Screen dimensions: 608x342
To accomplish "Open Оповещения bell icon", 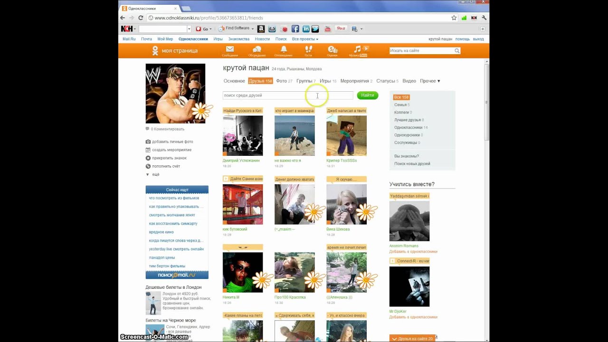I will tap(284, 49).
